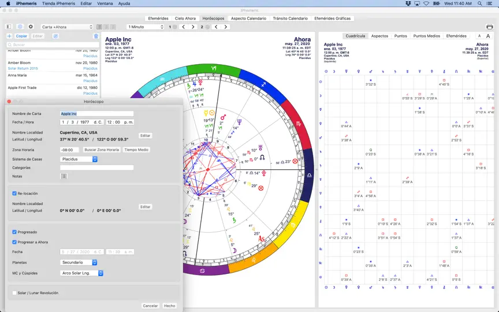Screen dimensions: 499x312
Task: Delete chart with the trash icon
Action: (x=96, y=36)
